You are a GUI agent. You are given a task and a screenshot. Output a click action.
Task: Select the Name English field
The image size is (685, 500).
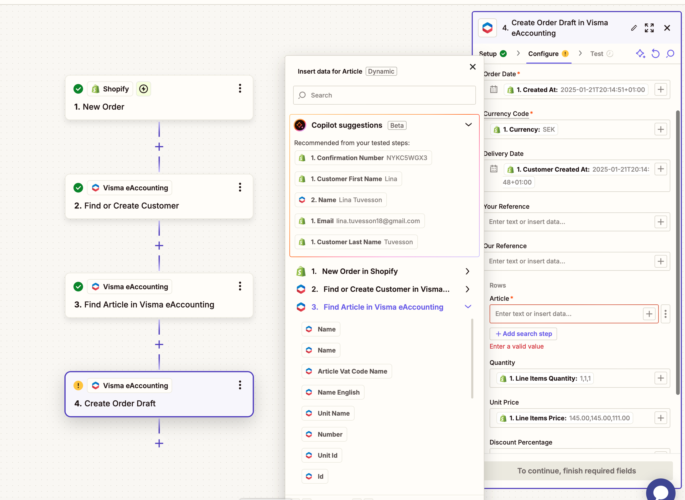point(333,392)
